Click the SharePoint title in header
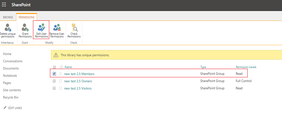This screenshot has width=282, height=125. click(21, 5)
